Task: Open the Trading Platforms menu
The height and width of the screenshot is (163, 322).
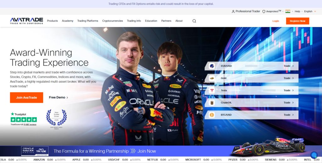Action: click(x=88, y=21)
